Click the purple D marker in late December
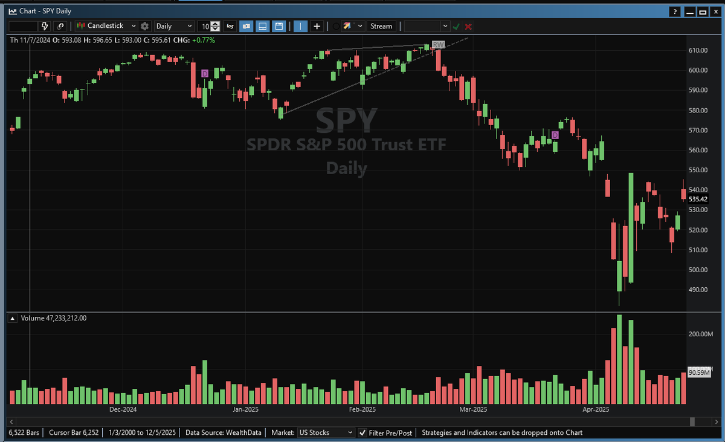 [205, 73]
